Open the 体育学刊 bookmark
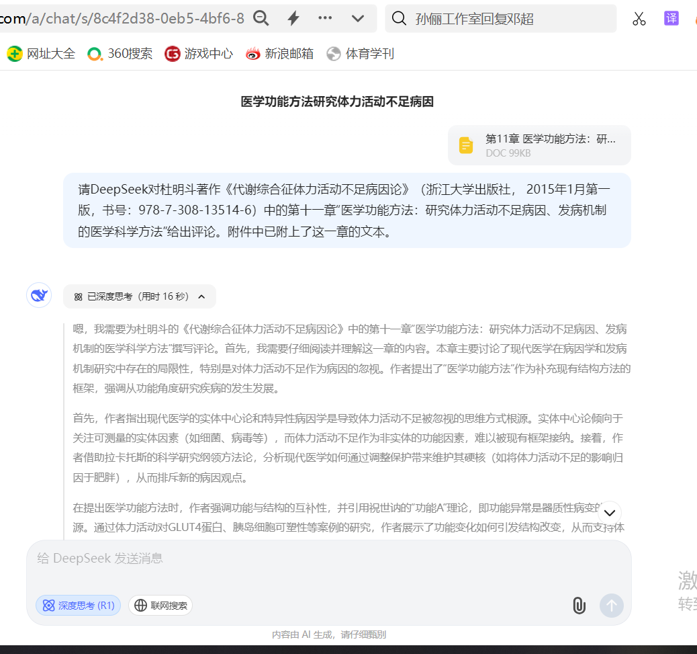Screen dimensions: 697x654 [360, 54]
